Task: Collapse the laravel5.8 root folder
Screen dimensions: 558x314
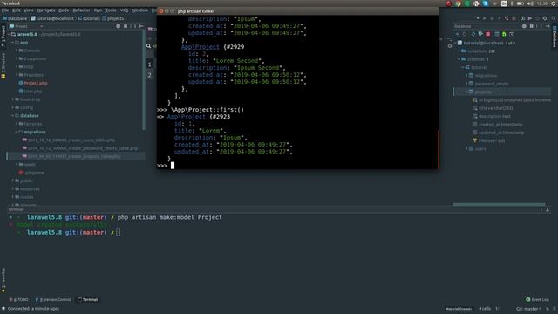Action: (x=9, y=35)
